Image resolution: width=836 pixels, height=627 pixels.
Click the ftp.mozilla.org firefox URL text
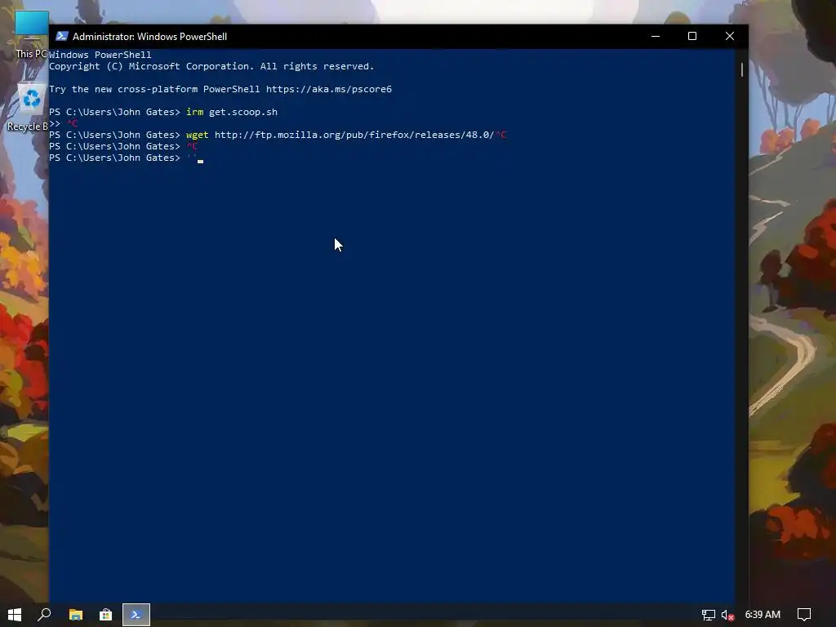pyautogui.click(x=354, y=135)
